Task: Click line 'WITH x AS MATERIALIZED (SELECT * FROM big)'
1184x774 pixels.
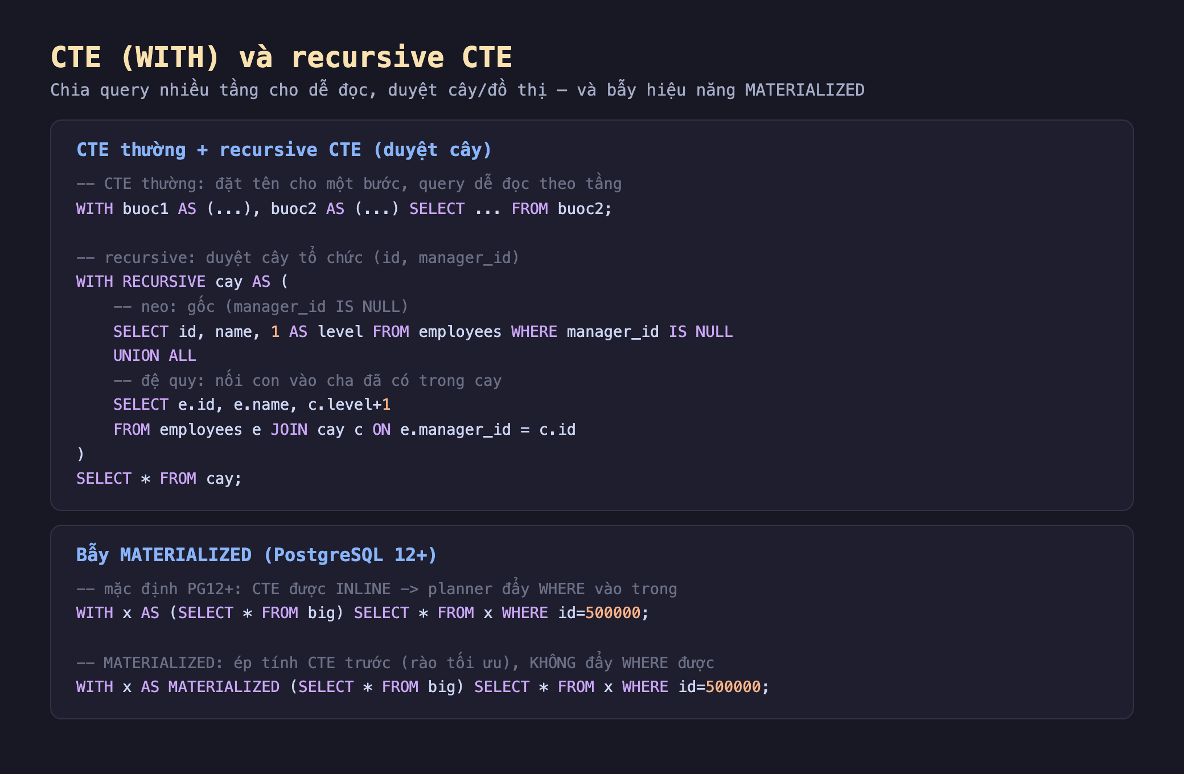Action: pos(423,687)
